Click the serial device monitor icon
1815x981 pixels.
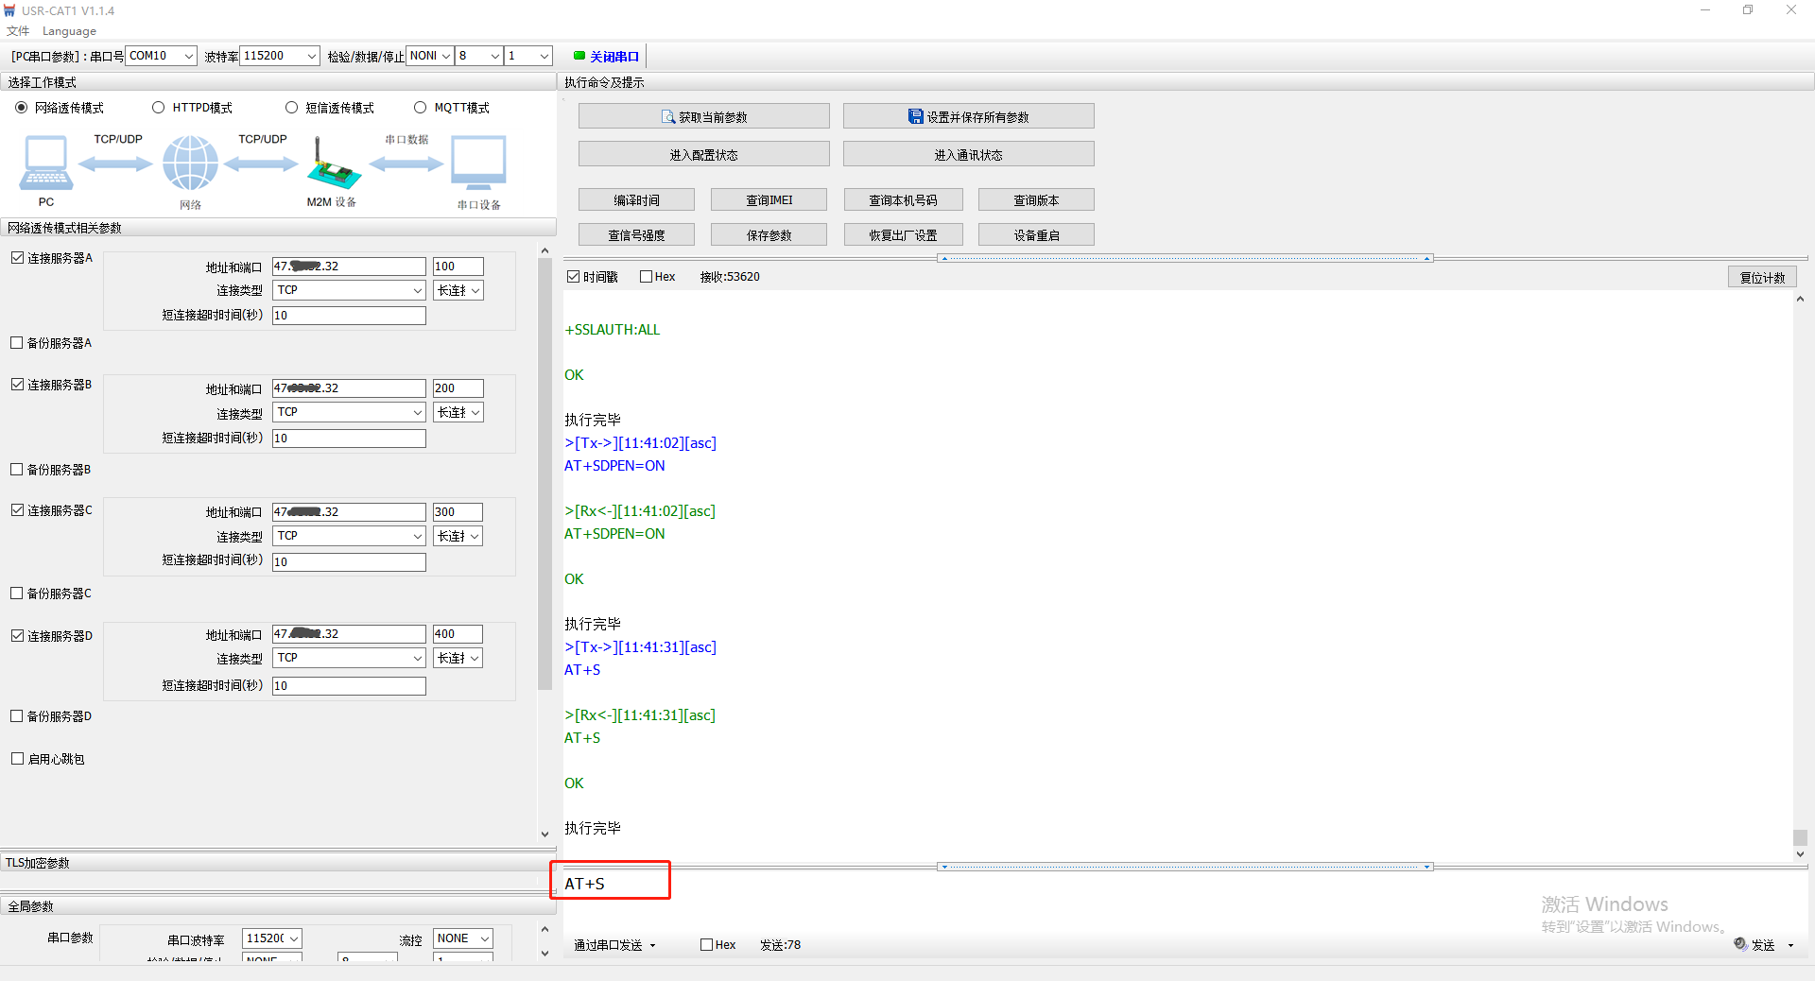pos(478,163)
